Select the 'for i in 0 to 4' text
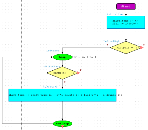The height and width of the screenshot is (130, 148). tap(84, 57)
